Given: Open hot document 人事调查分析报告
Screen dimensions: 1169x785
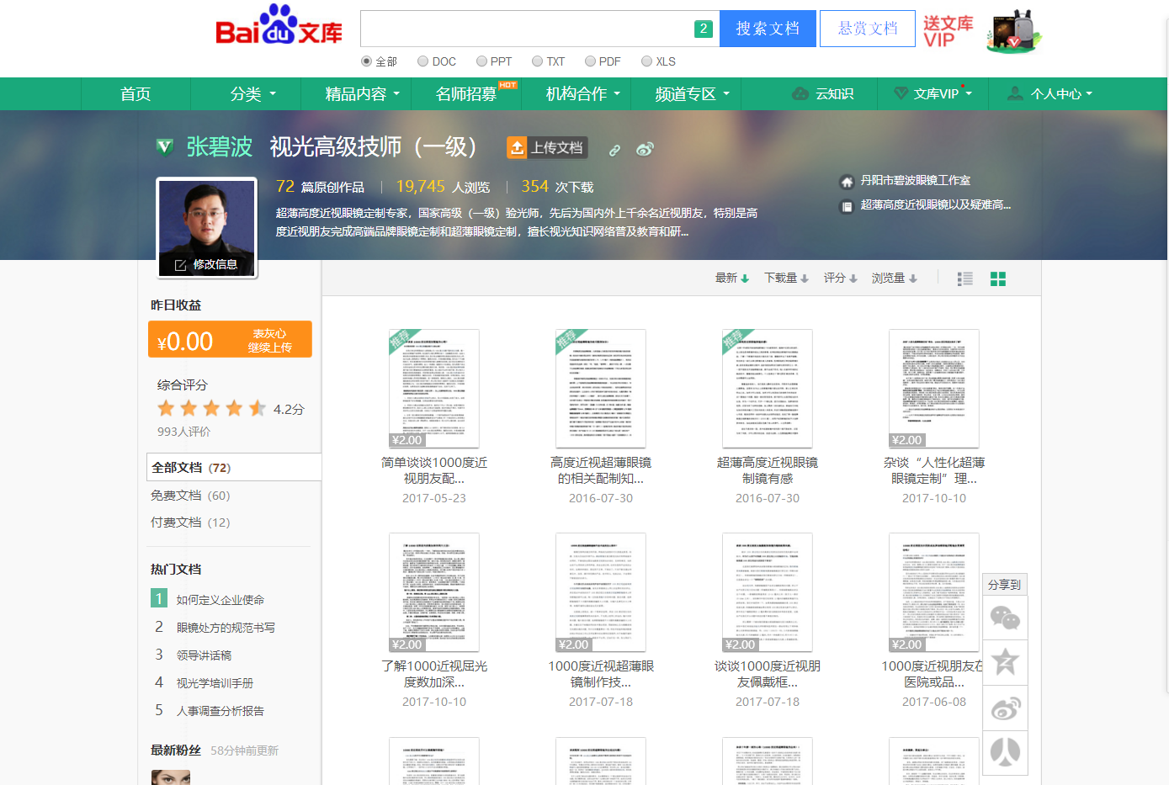Looking at the screenshot, I should point(221,711).
